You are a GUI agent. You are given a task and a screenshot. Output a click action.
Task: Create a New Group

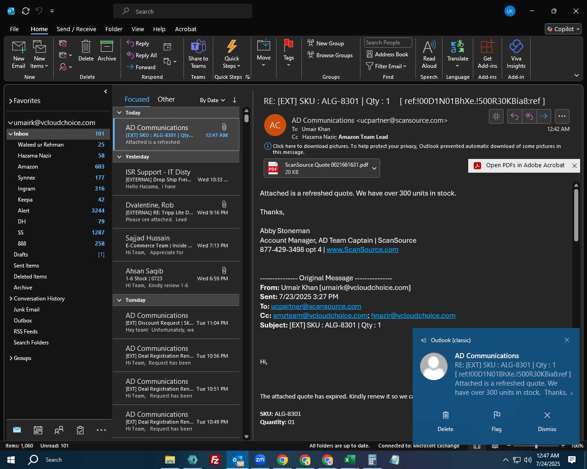click(x=326, y=44)
